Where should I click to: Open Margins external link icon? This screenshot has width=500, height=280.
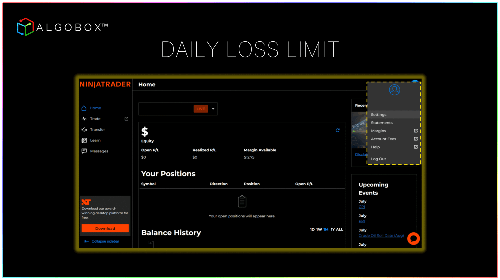[416, 131]
